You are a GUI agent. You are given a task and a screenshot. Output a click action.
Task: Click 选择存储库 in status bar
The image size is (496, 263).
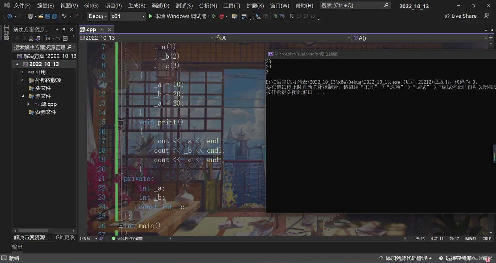458,258
